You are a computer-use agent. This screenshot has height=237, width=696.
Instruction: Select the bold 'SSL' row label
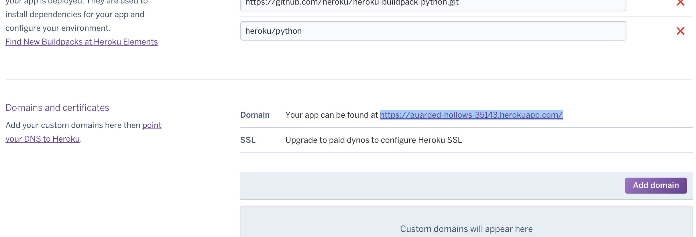pyautogui.click(x=248, y=140)
